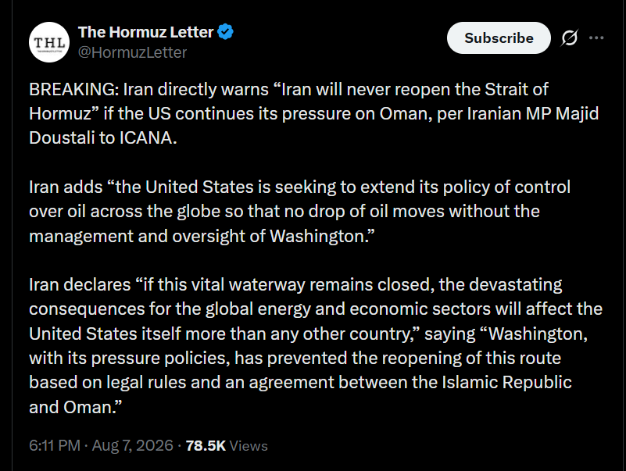Click "Washington.”" ending the second paragraph
Viewport: 626px width, 471px height.
[322, 236]
